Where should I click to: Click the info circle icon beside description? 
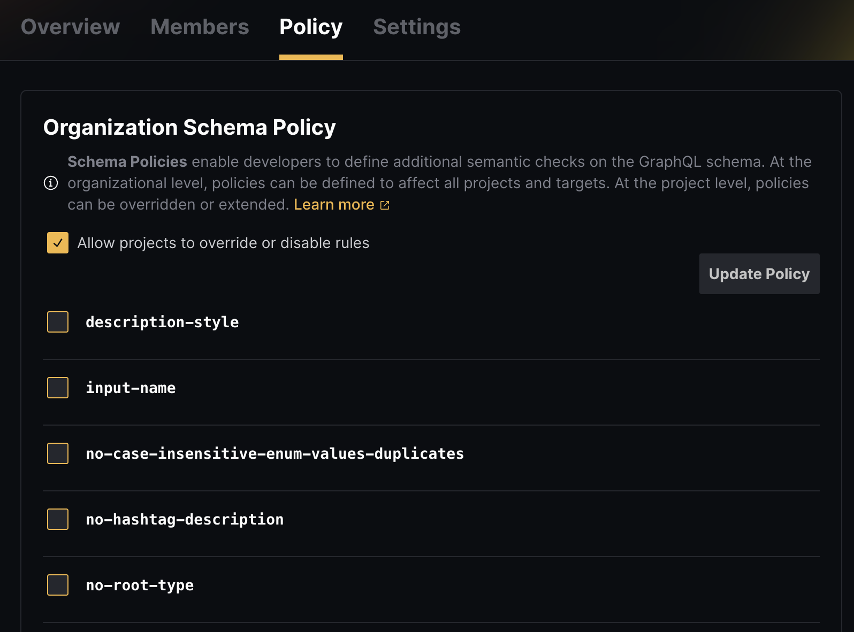[x=51, y=183]
